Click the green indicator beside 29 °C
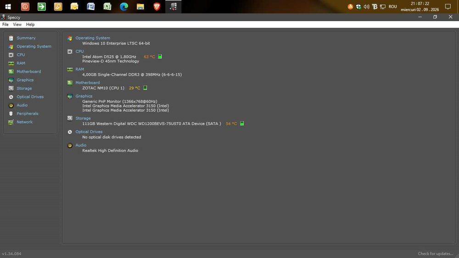The width and height of the screenshot is (459, 258). (x=145, y=88)
